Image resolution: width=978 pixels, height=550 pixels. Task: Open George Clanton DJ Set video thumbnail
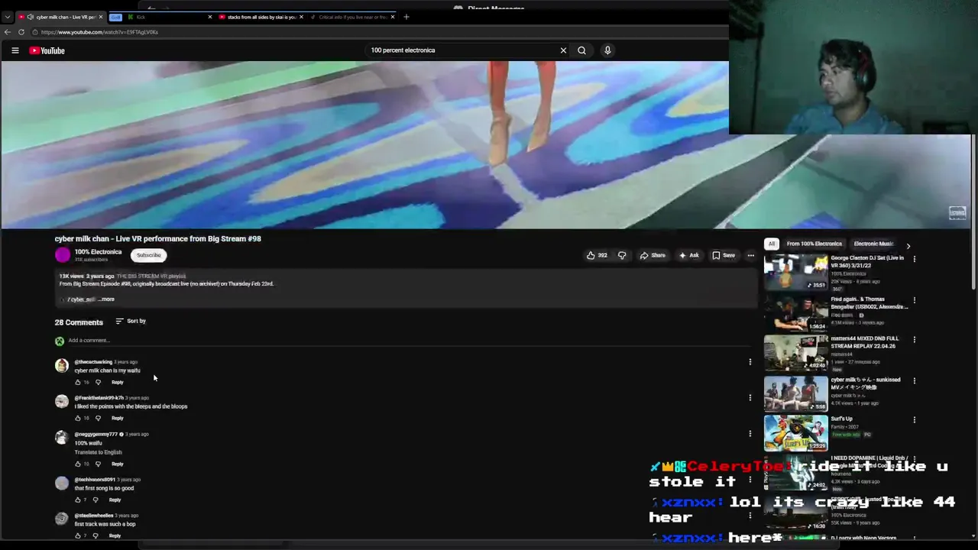click(795, 273)
